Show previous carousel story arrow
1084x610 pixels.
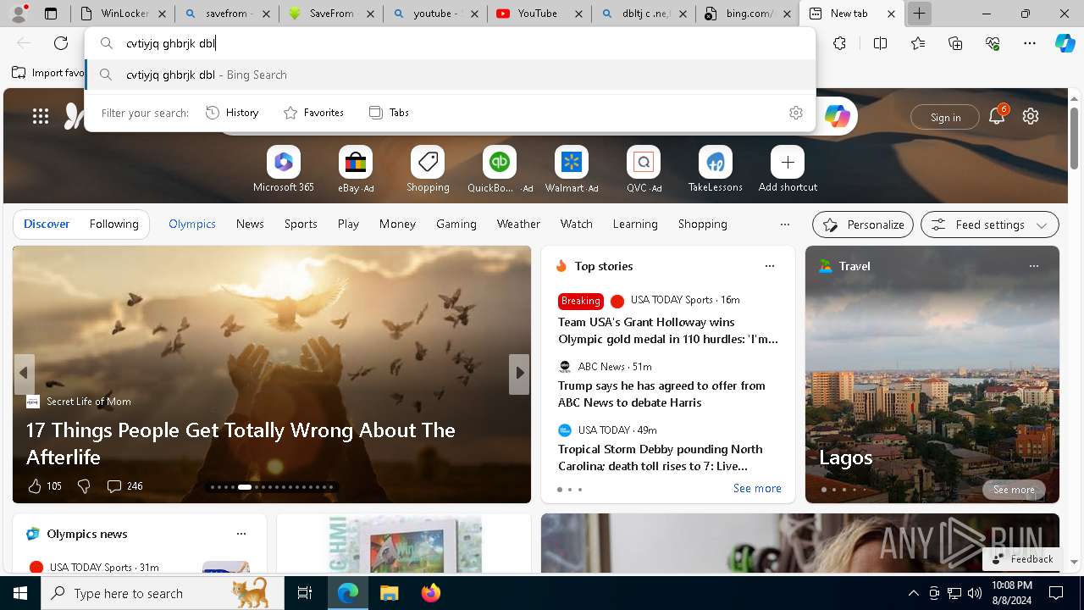tap(24, 373)
